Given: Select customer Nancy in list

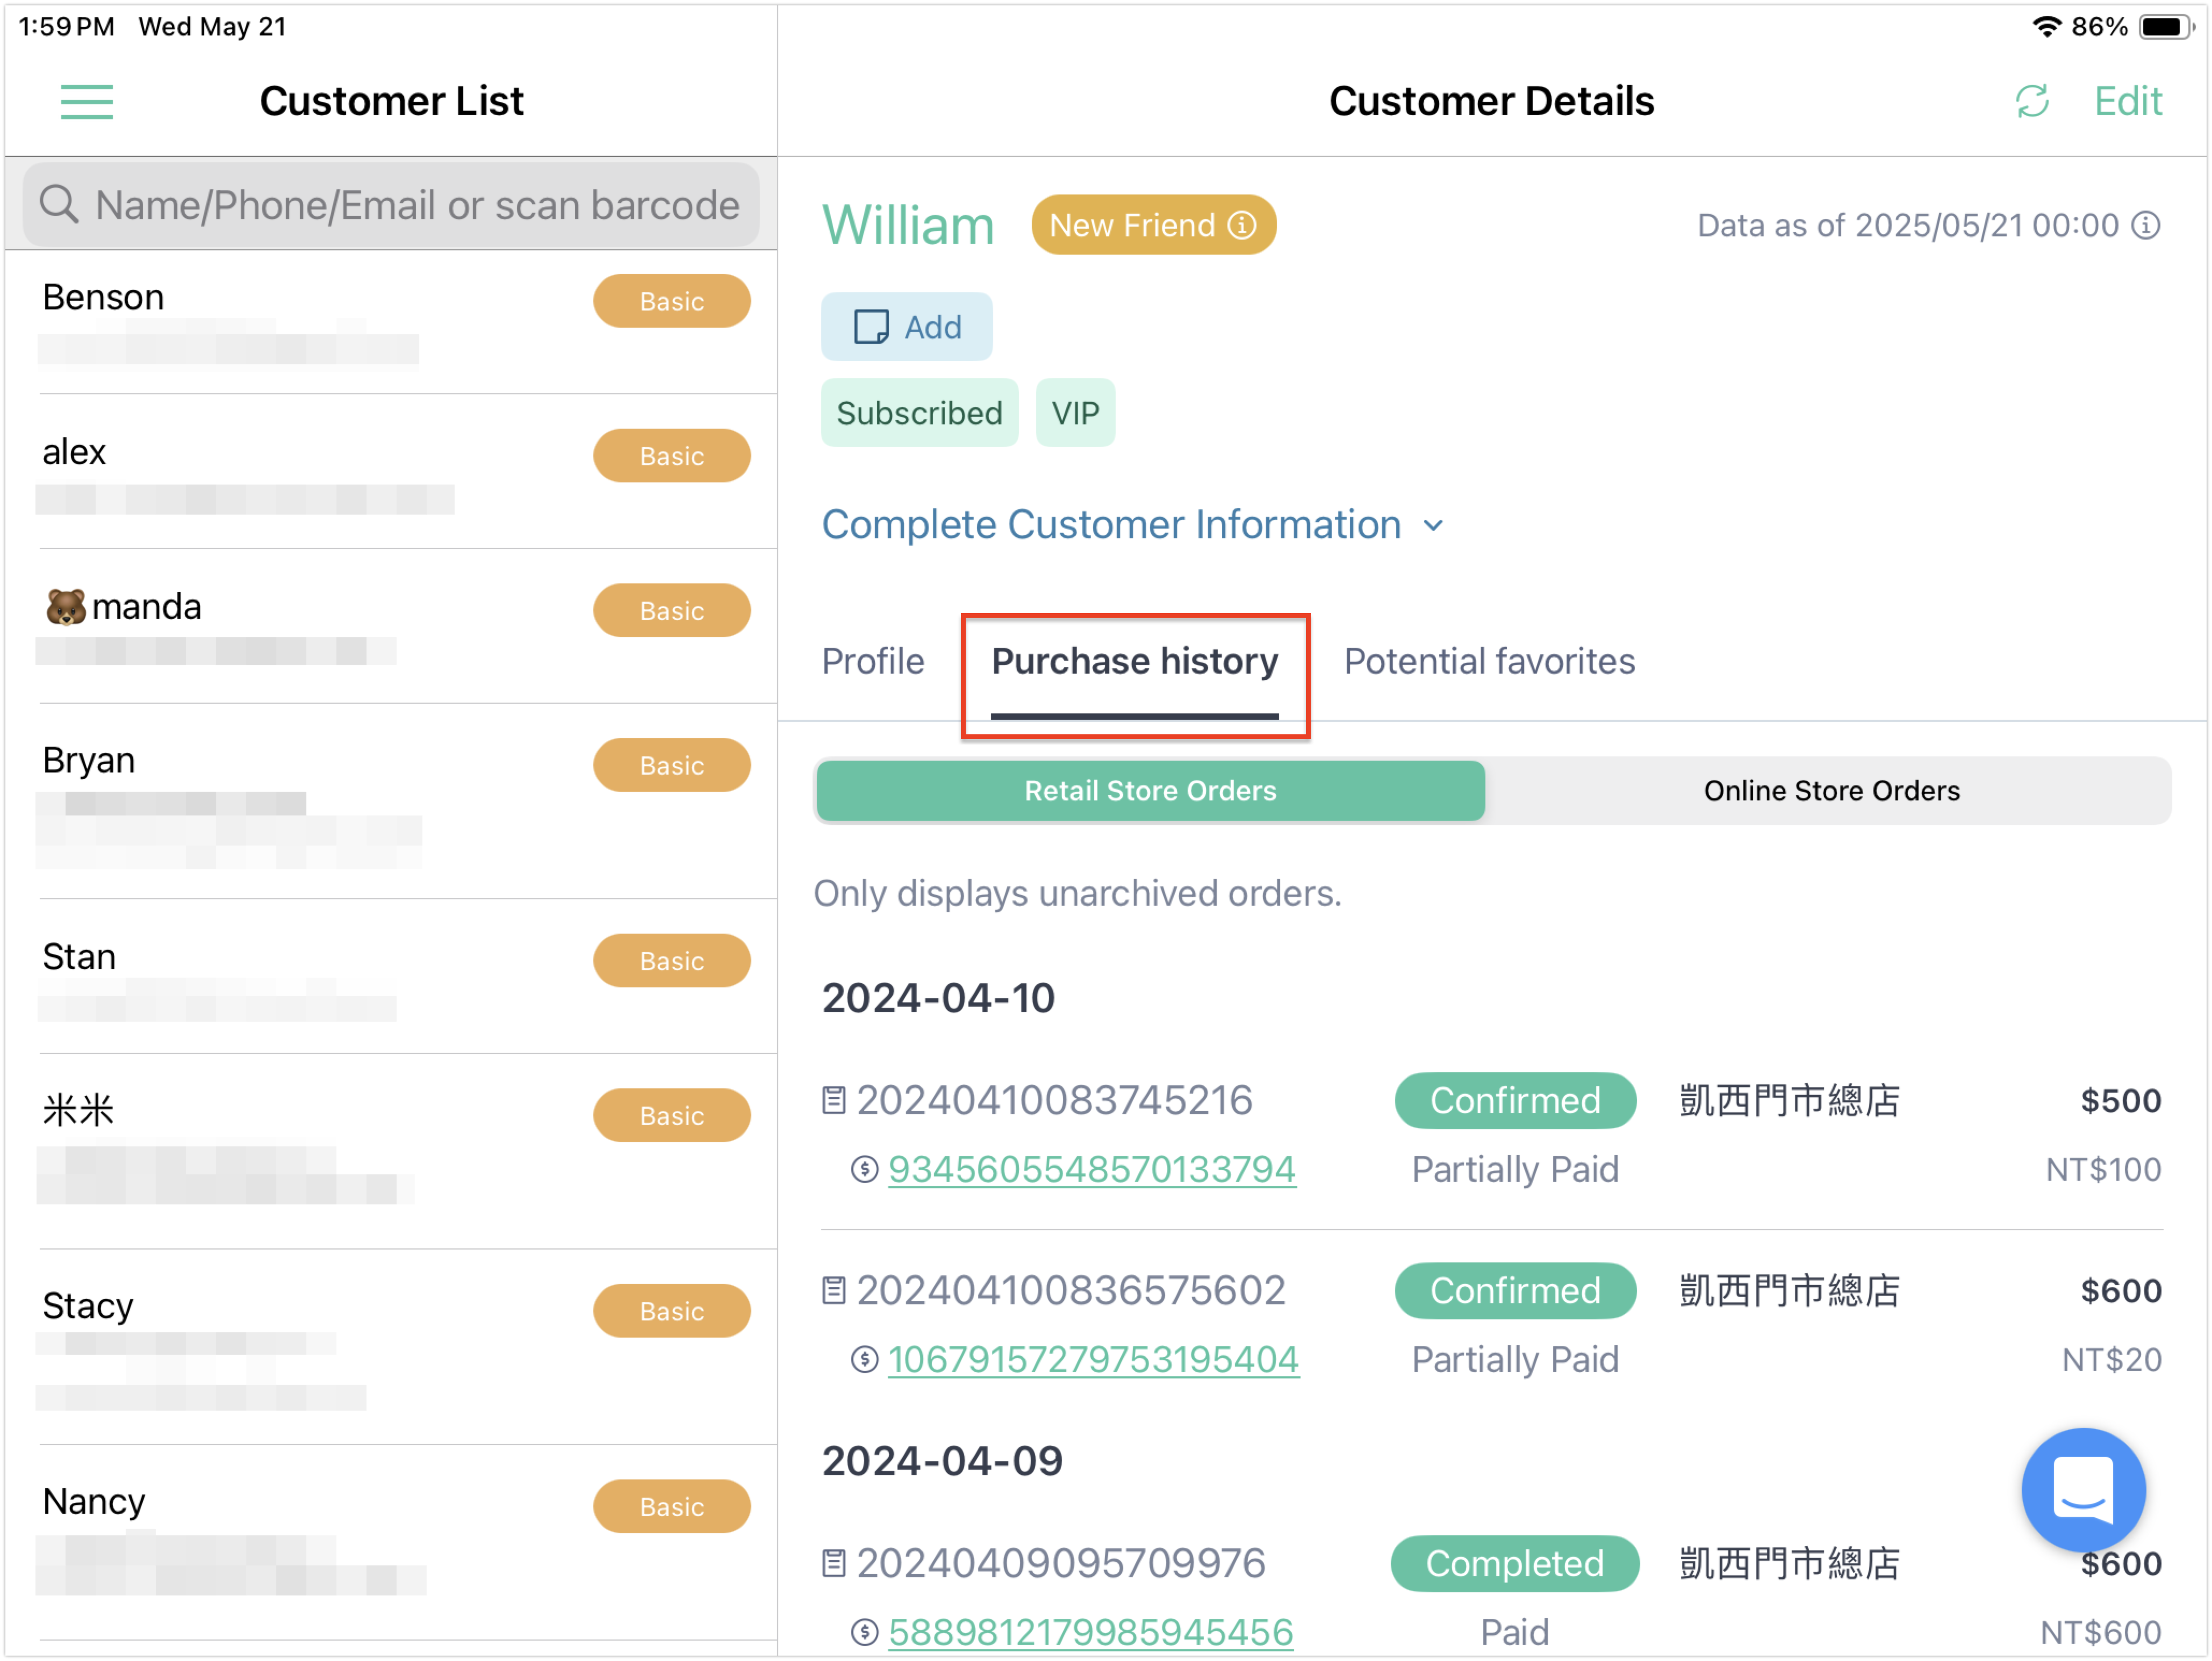Looking at the screenshot, I should click(391, 1542).
